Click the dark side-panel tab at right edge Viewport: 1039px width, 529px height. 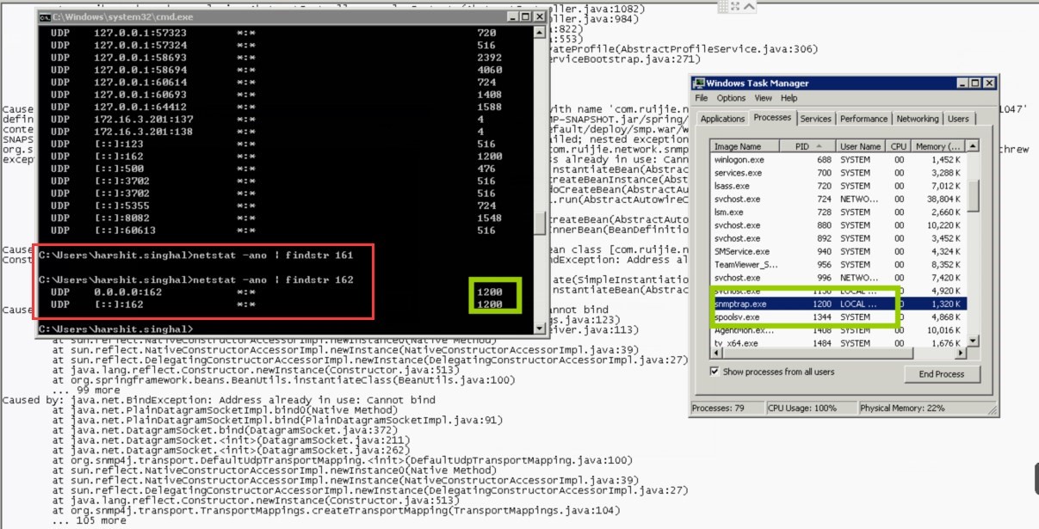[x=1036, y=477]
